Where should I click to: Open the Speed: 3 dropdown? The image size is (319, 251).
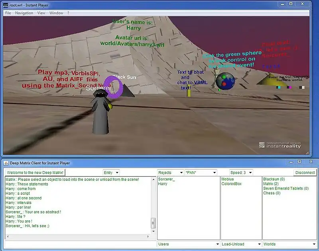coord(241,172)
